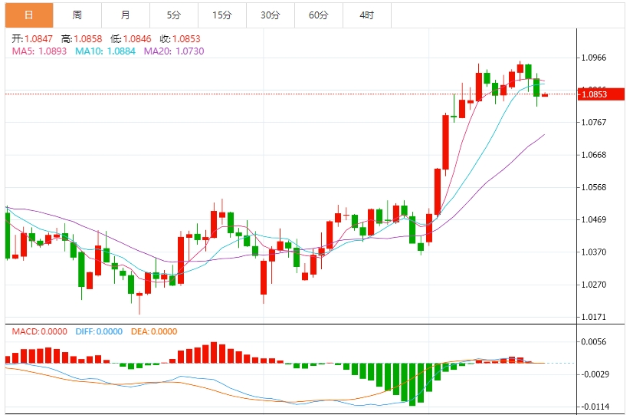Viewport: 633px width, 415px height.
Task: Click the latest small red candlestick
Action: 545,94
